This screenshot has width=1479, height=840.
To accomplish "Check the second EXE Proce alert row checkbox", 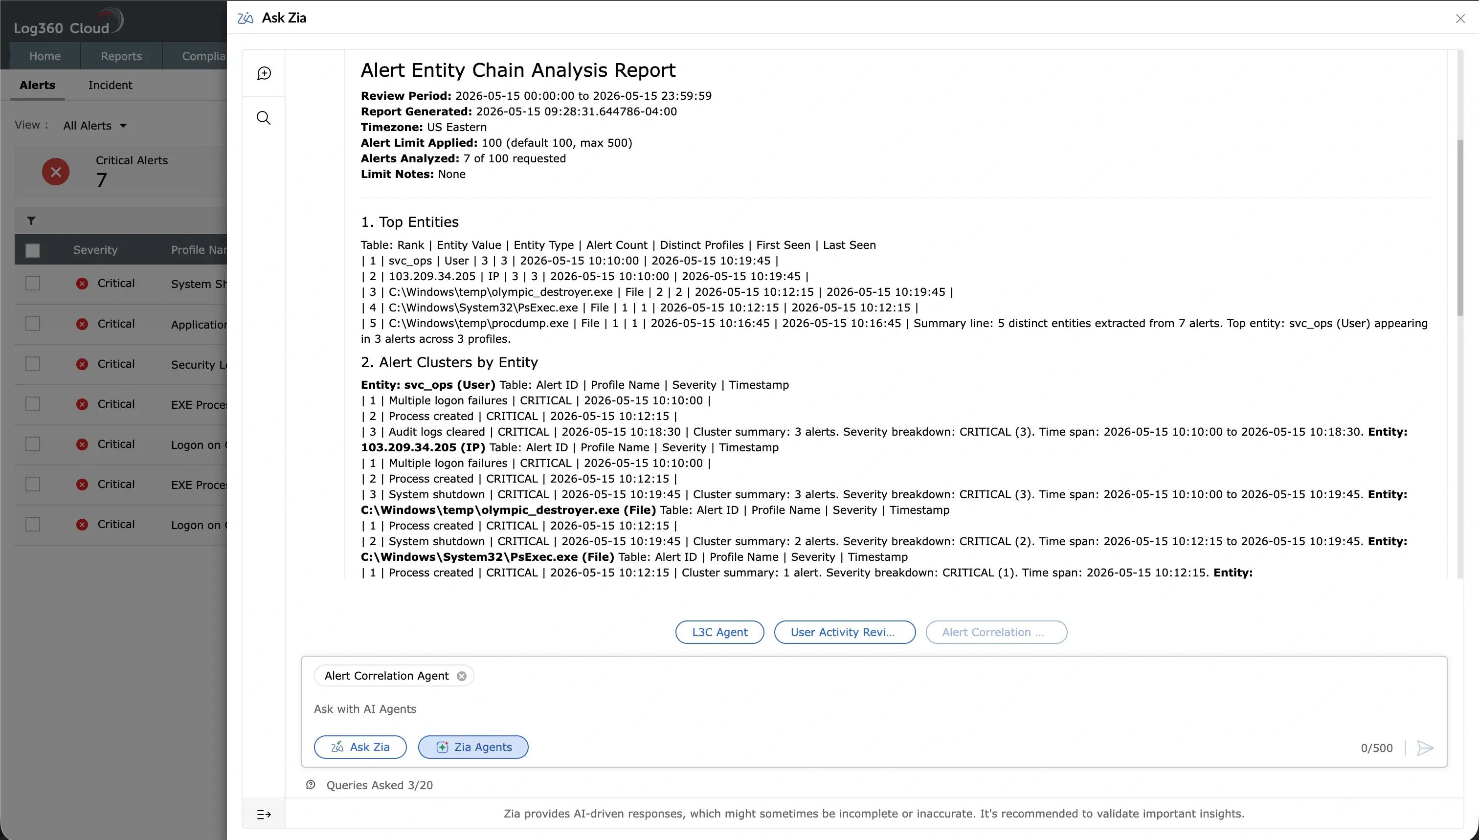I will (x=33, y=484).
